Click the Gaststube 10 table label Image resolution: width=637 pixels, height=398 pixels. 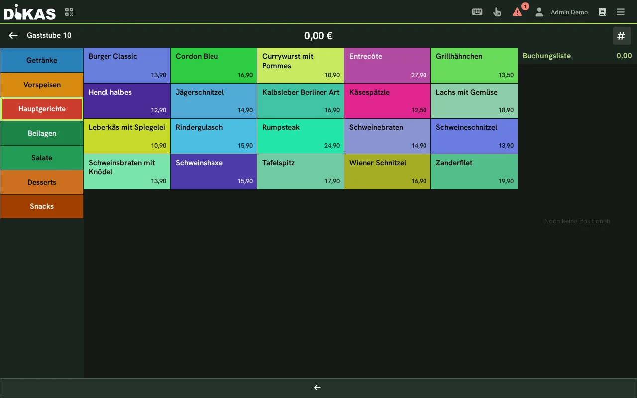pyautogui.click(x=49, y=35)
